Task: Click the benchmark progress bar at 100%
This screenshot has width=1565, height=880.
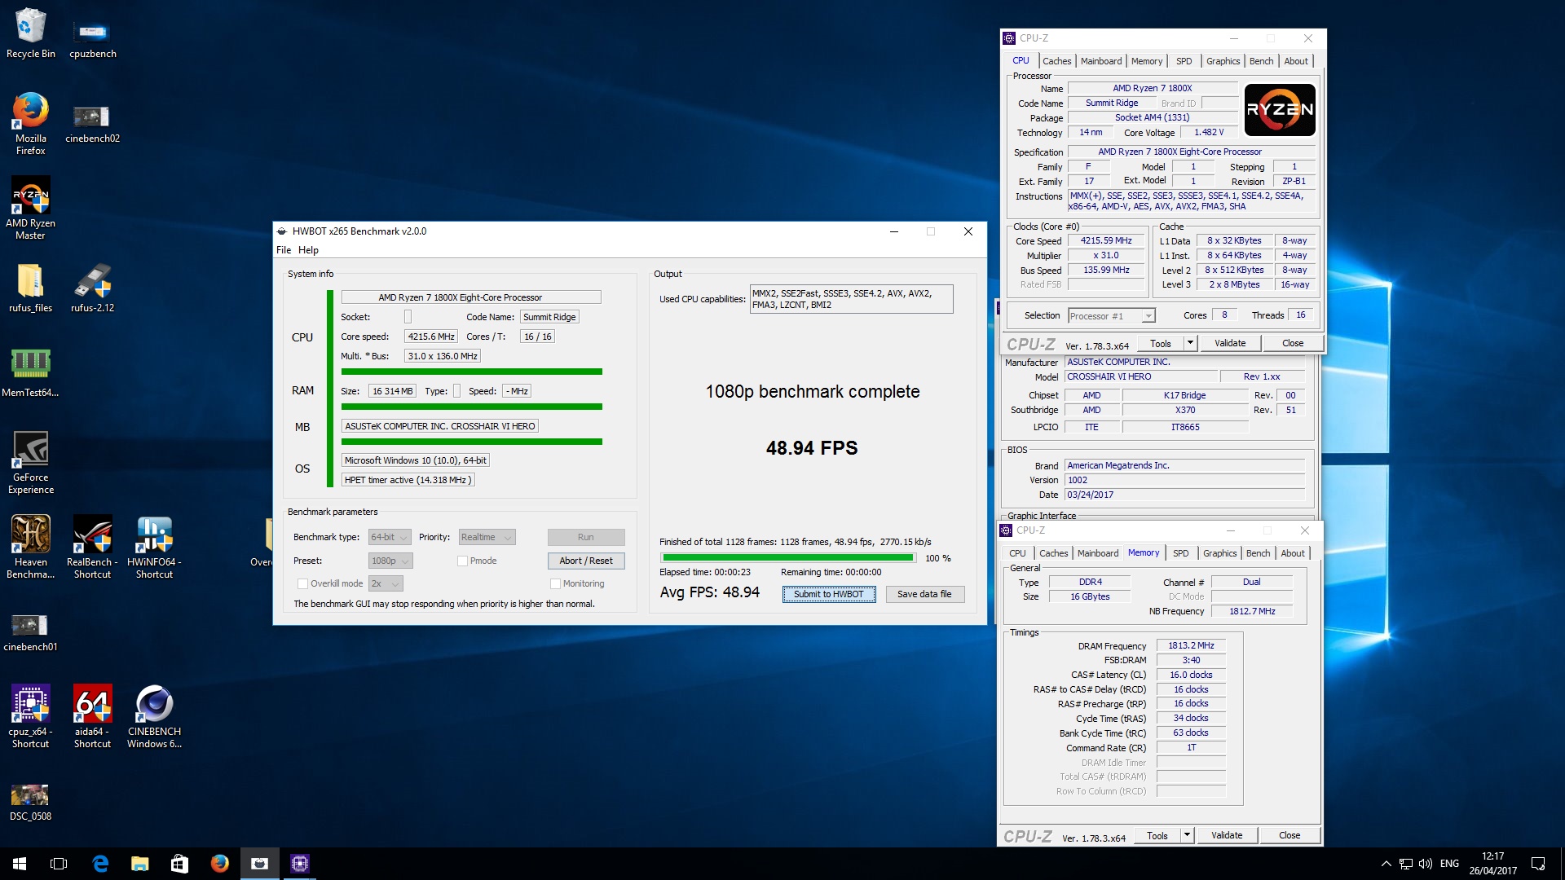Action: coord(788,558)
